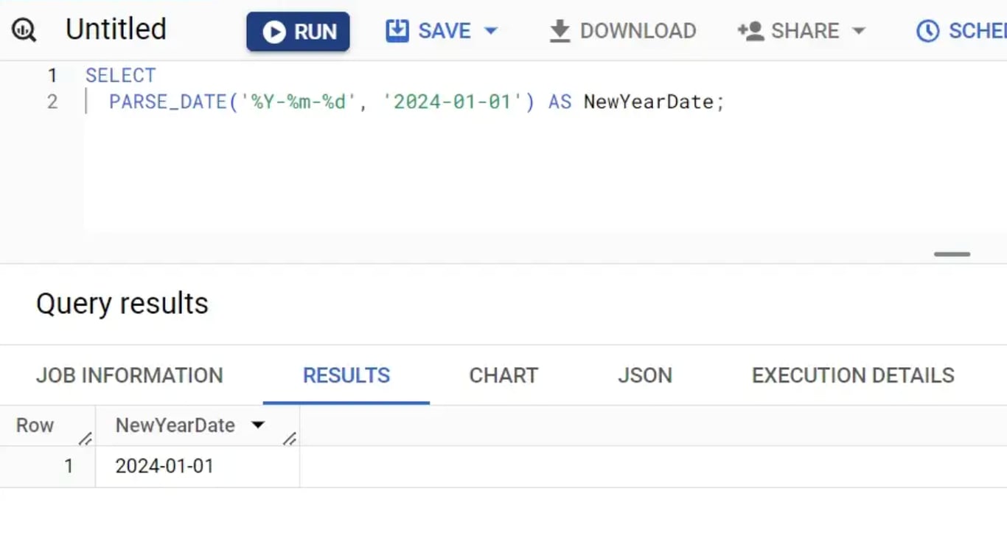Click the schedule clock icon

coord(927,31)
